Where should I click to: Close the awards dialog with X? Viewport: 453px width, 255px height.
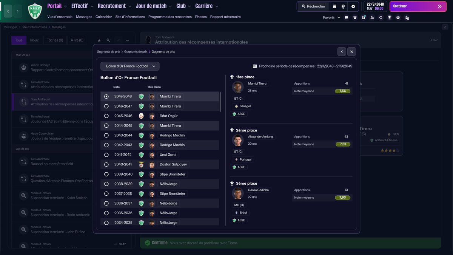click(351, 52)
